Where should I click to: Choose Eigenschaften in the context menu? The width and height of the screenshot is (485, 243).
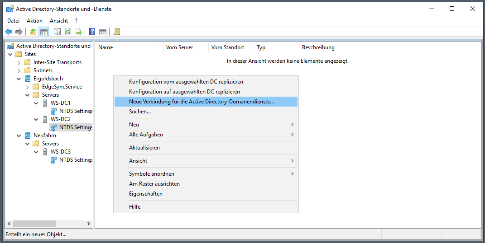coord(206,193)
